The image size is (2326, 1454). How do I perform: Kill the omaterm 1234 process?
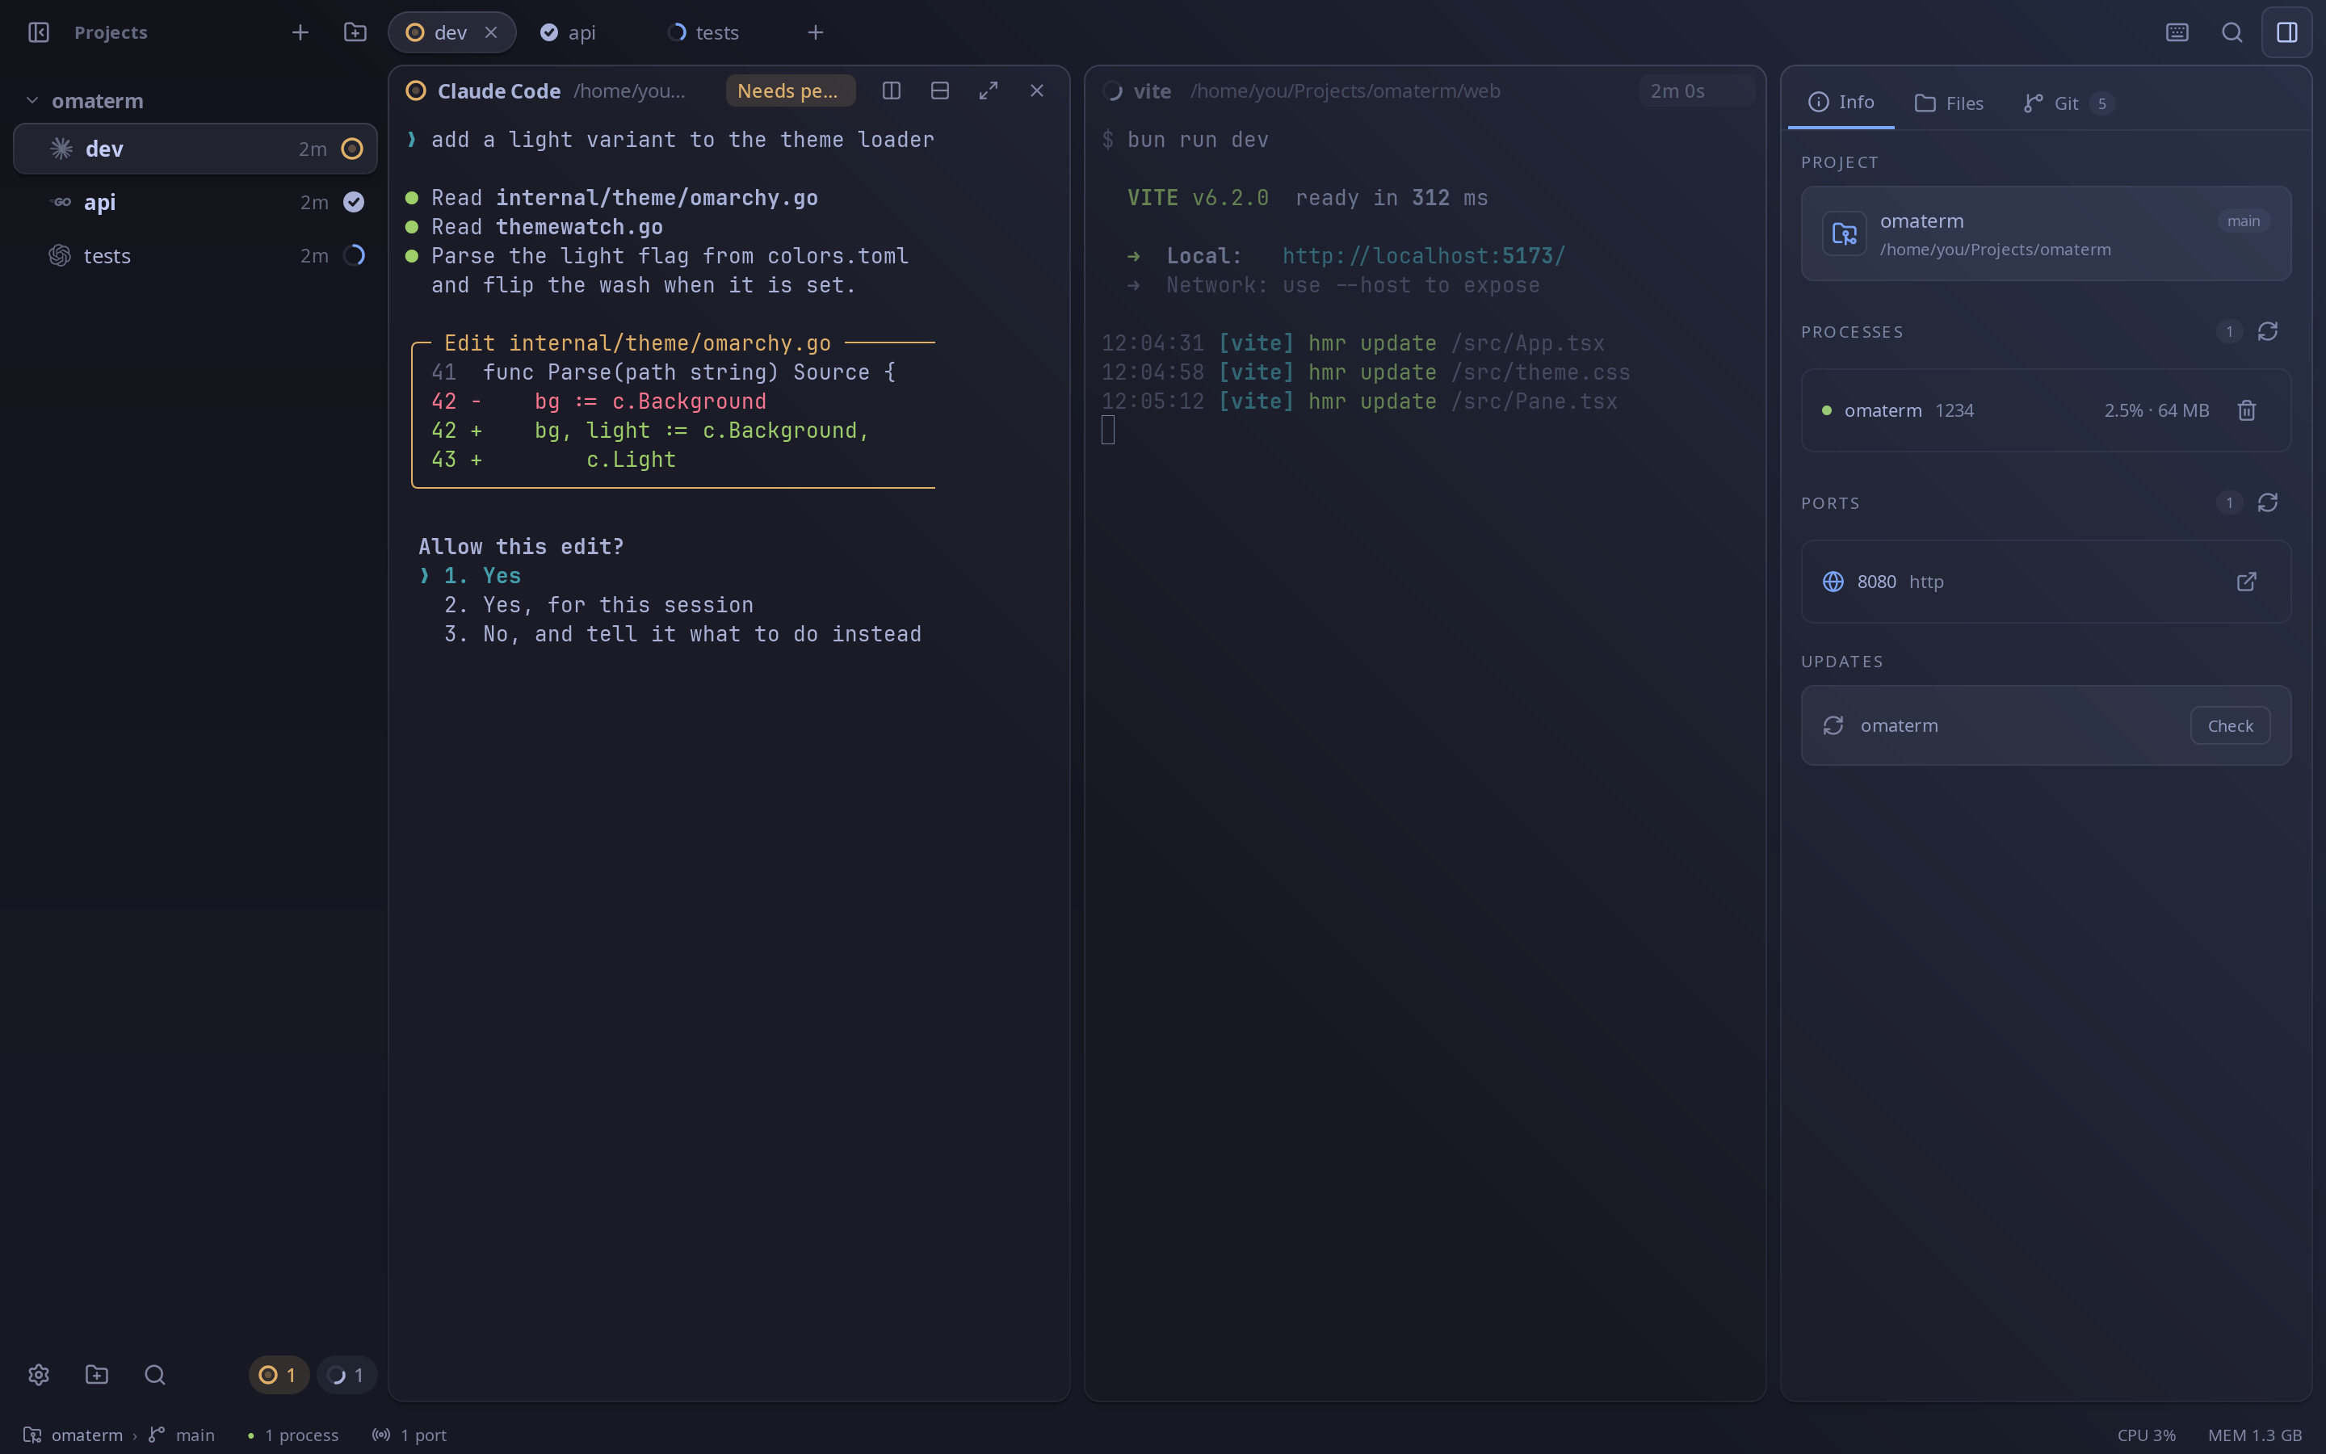point(2246,410)
